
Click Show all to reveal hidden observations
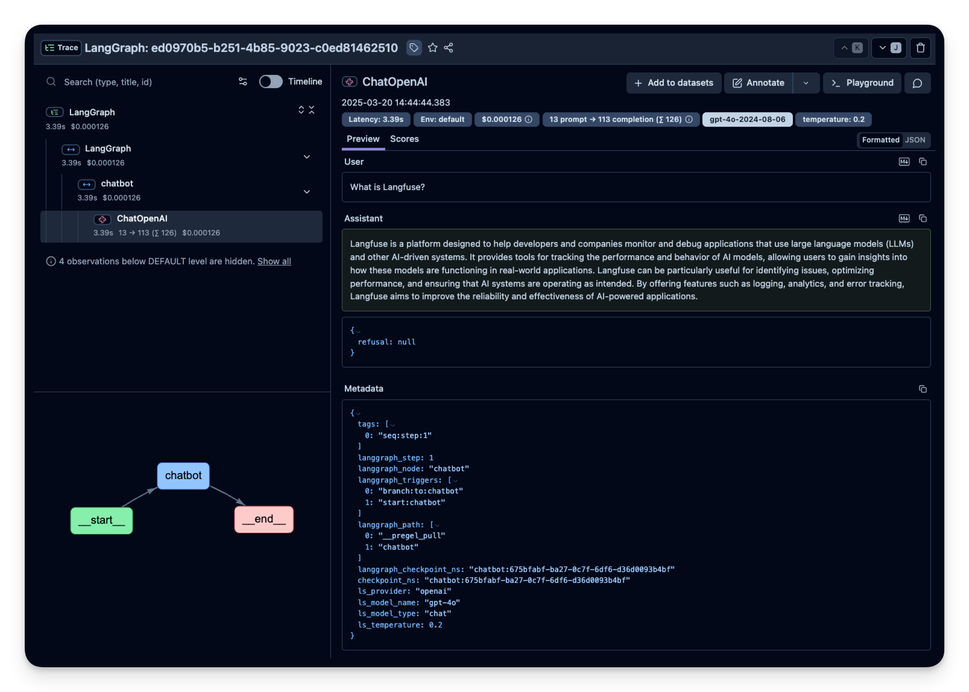pyautogui.click(x=274, y=261)
